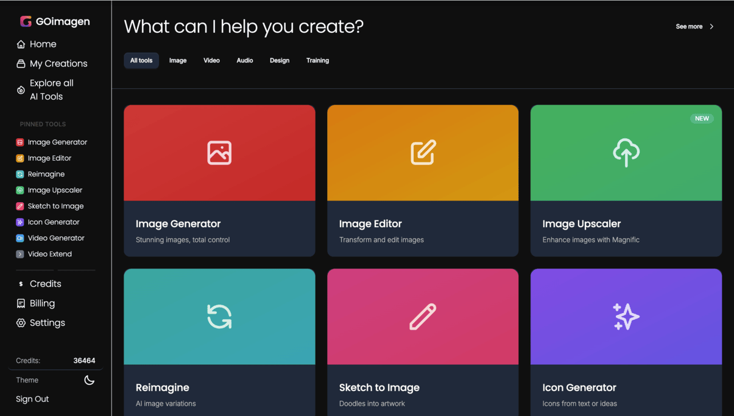Click the Video Extend pinned tool icon
734x416 pixels.
[x=20, y=254]
